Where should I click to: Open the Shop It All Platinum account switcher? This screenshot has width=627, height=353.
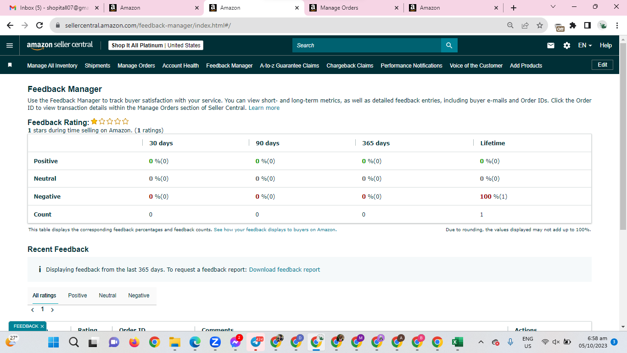point(156,46)
